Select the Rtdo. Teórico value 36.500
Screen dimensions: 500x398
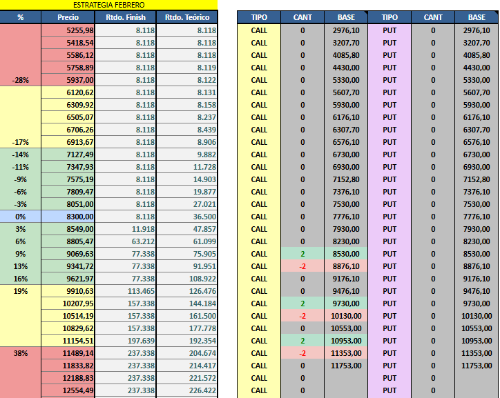coord(187,217)
